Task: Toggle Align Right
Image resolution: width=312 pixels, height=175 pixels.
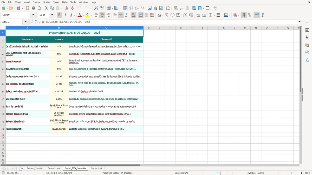Action: pyautogui.click(x=108, y=15)
